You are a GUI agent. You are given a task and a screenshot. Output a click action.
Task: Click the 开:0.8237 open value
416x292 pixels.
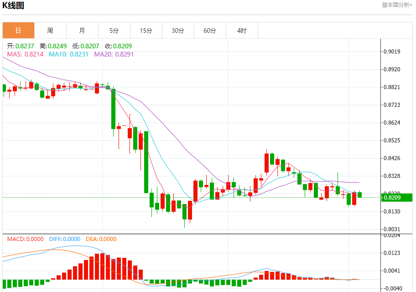pyautogui.click(x=21, y=46)
